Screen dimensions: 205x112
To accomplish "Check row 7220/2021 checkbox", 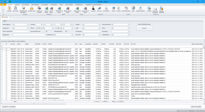I will pyautogui.click(x=6, y=56).
